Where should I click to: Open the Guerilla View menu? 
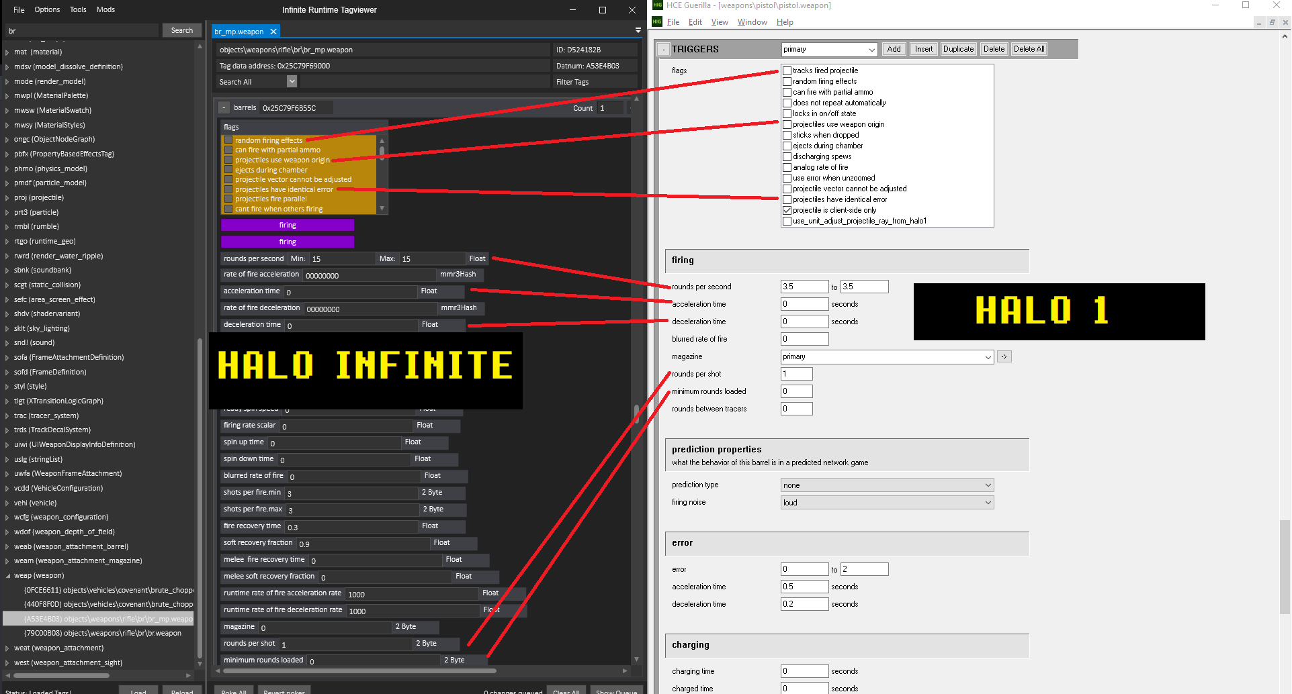[720, 22]
